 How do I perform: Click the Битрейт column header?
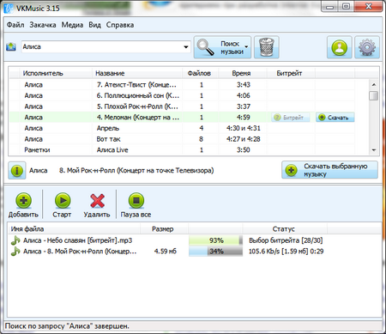click(x=291, y=73)
